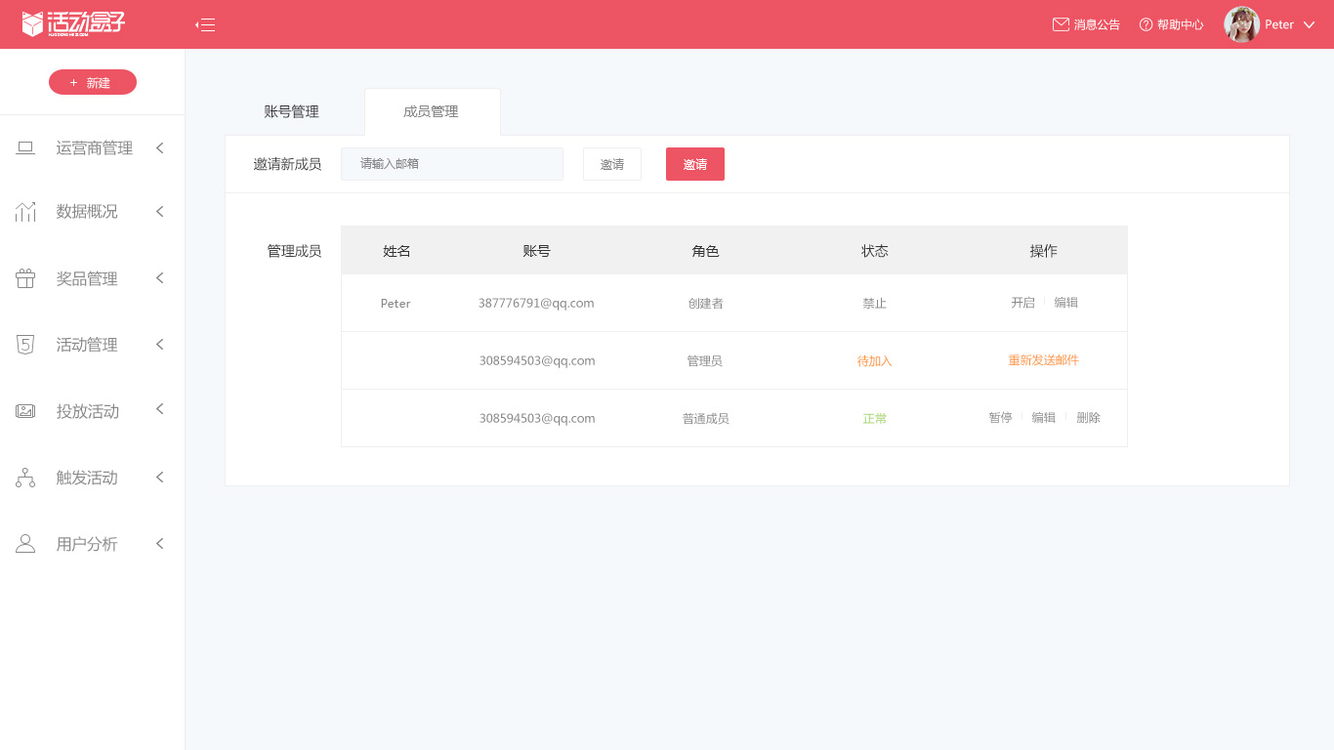The image size is (1334, 750).
Task: Click the chart icon for 数据概况
Action: click(x=25, y=212)
